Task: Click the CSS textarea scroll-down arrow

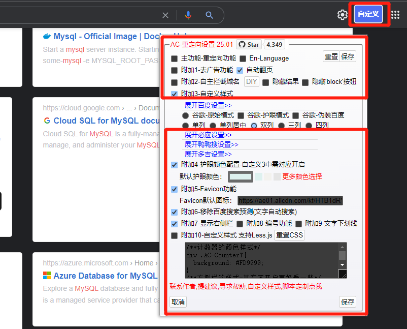Action: 343,265
